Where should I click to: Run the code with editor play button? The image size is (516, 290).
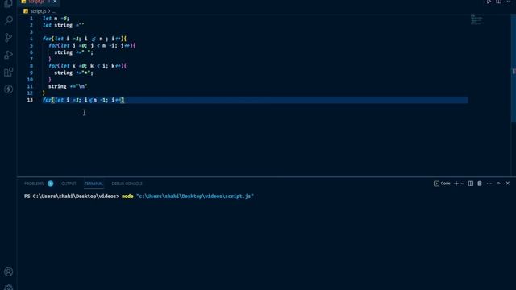[x=489, y=2]
